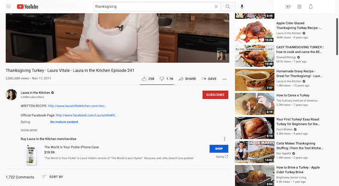This screenshot has height=186, width=339.
Task: Open Food Wishes channel name
Action: click(x=284, y=129)
